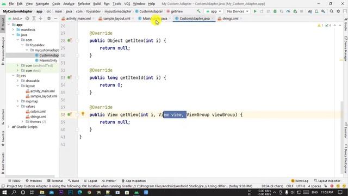Open the Event Log
Screen dimensions: 348x196
pos(300,181)
